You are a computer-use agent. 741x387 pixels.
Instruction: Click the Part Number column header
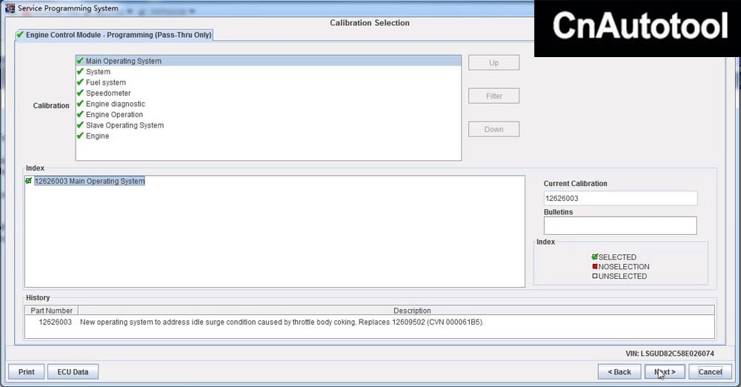click(x=52, y=311)
